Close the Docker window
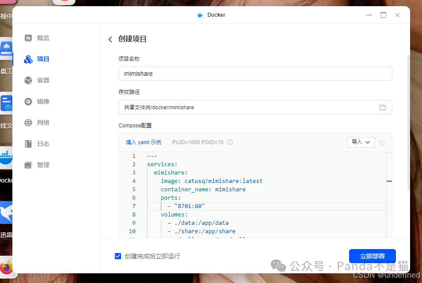Image resolution: width=422 pixels, height=283 pixels. 397,15
